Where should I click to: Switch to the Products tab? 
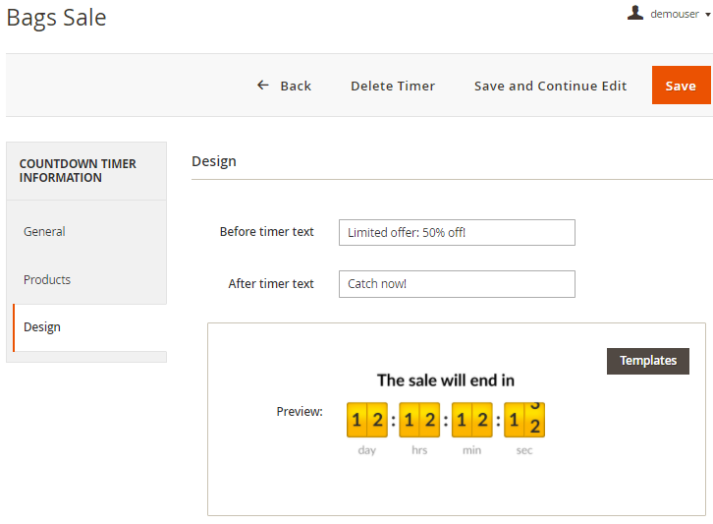[x=47, y=280]
